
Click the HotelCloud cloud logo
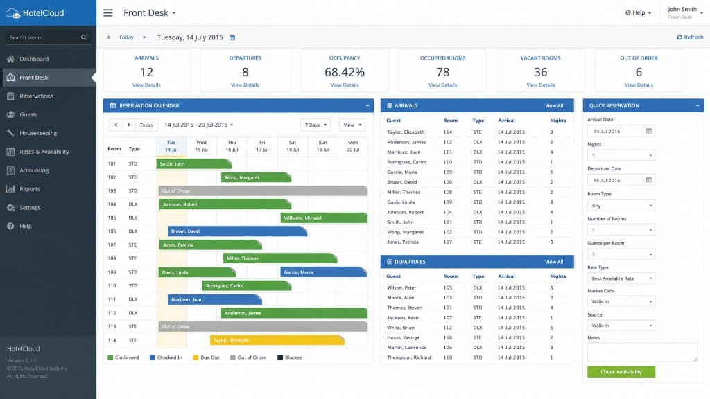click(x=13, y=13)
